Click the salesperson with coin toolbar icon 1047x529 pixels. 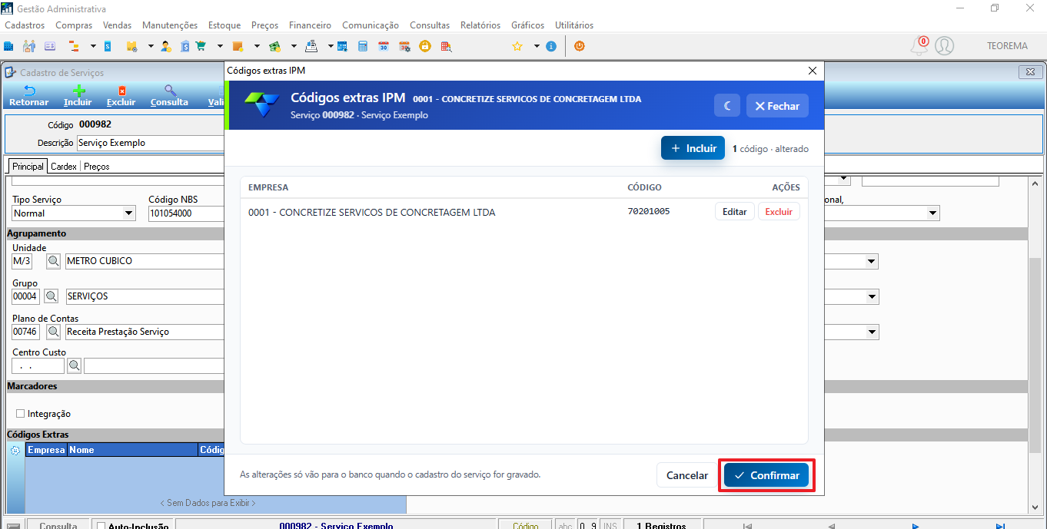click(166, 46)
